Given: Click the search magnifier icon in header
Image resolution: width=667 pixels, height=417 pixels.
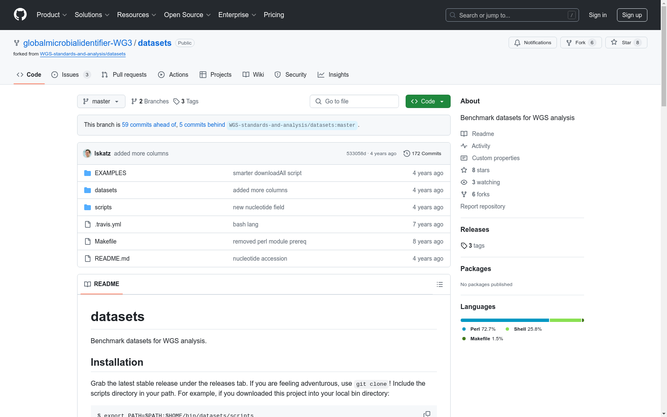Looking at the screenshot, I should tap(453, 15).
